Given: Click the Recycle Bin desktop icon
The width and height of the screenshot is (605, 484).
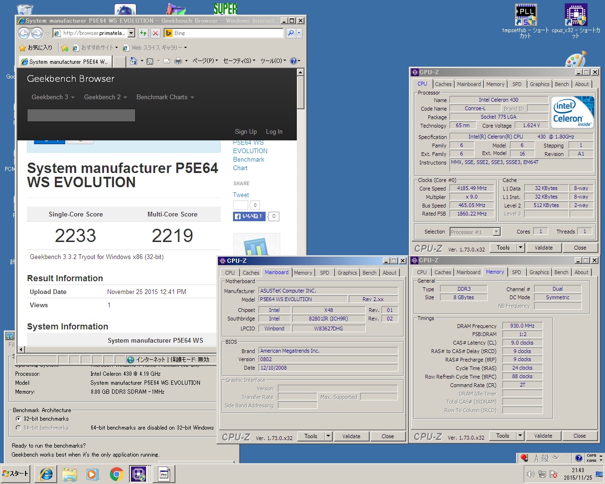Looking at the screenshot, I should click(x=25, y=9).
